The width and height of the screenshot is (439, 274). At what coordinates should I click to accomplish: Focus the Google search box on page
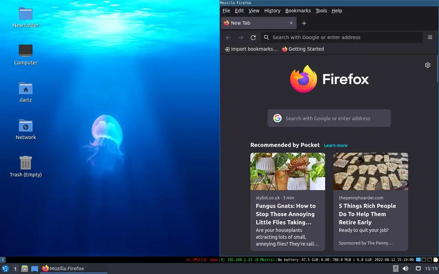(329, 118)
